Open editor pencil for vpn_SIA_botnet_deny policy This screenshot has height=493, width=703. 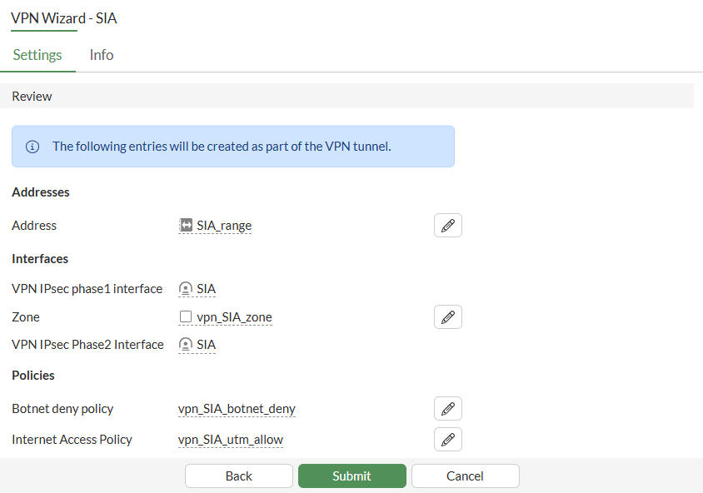(447, 408)
